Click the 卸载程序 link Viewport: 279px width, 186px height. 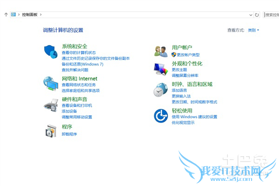[x=69, y=134]
